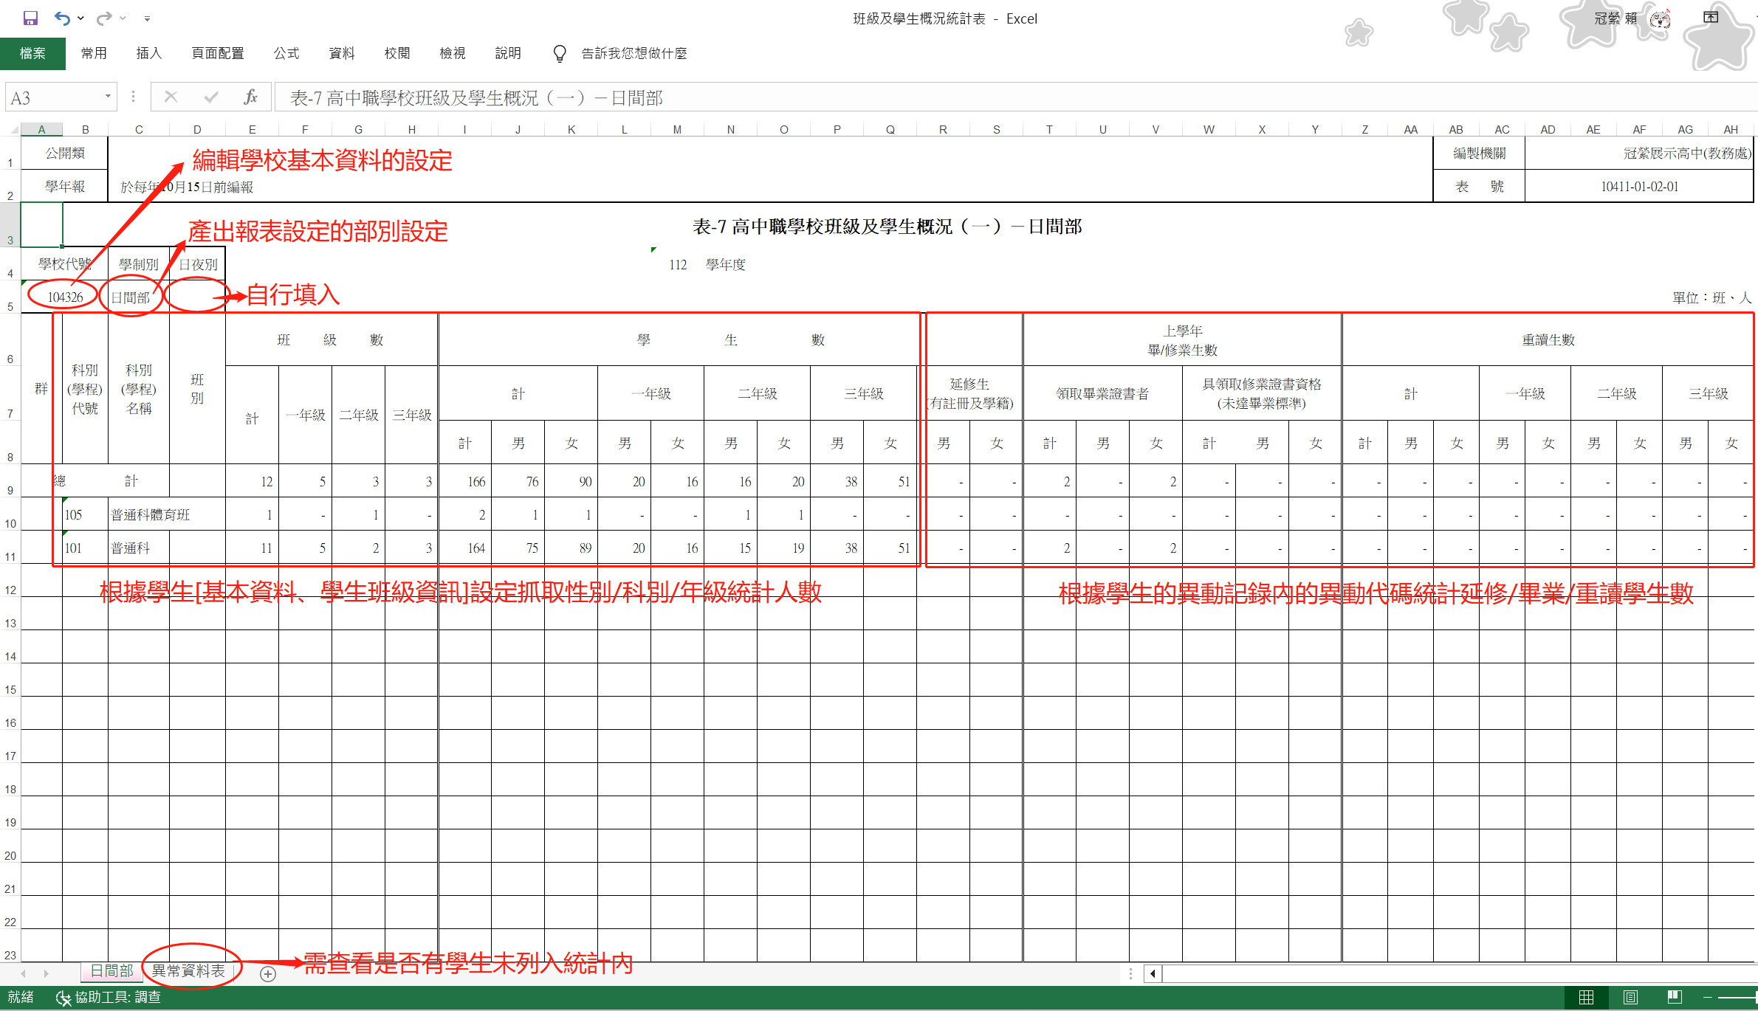Click the user profile avatar icon
This screenshot has width=1758, height=1011.
[1661, 18]
